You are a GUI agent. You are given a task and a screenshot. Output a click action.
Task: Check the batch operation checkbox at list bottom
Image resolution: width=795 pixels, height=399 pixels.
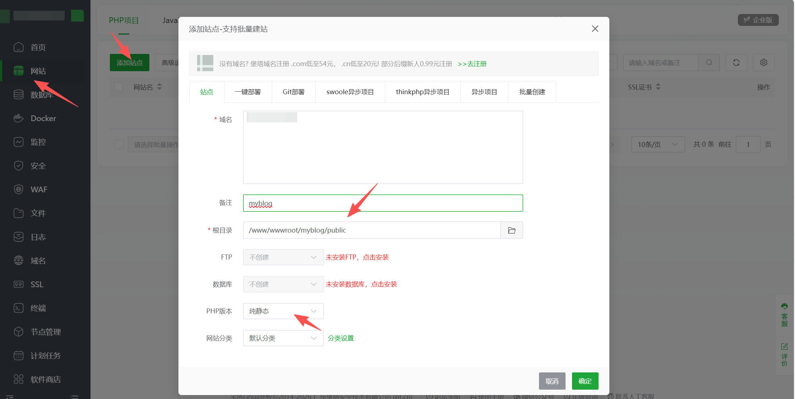tap(119, 145)
